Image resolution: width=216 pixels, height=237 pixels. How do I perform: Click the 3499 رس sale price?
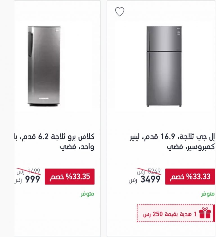[x=145, y=179]
